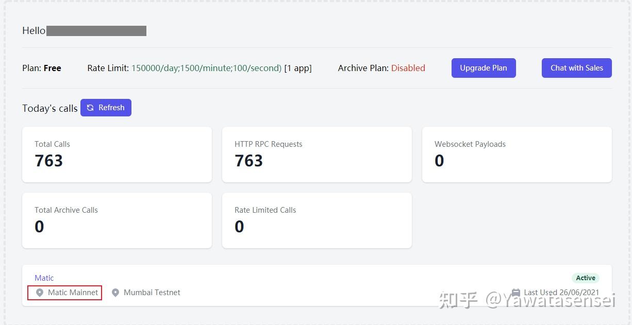632x325 pixels.
Task: Click the Plan: Free label
Action: [42, 68]
